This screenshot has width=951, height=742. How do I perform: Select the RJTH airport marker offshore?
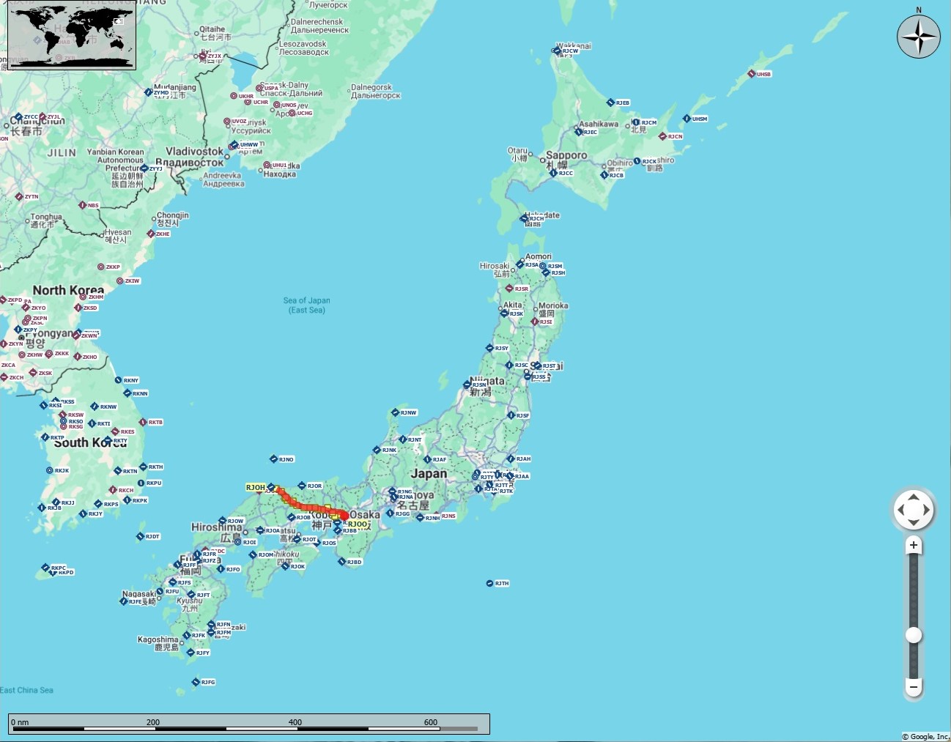[489, 583]
